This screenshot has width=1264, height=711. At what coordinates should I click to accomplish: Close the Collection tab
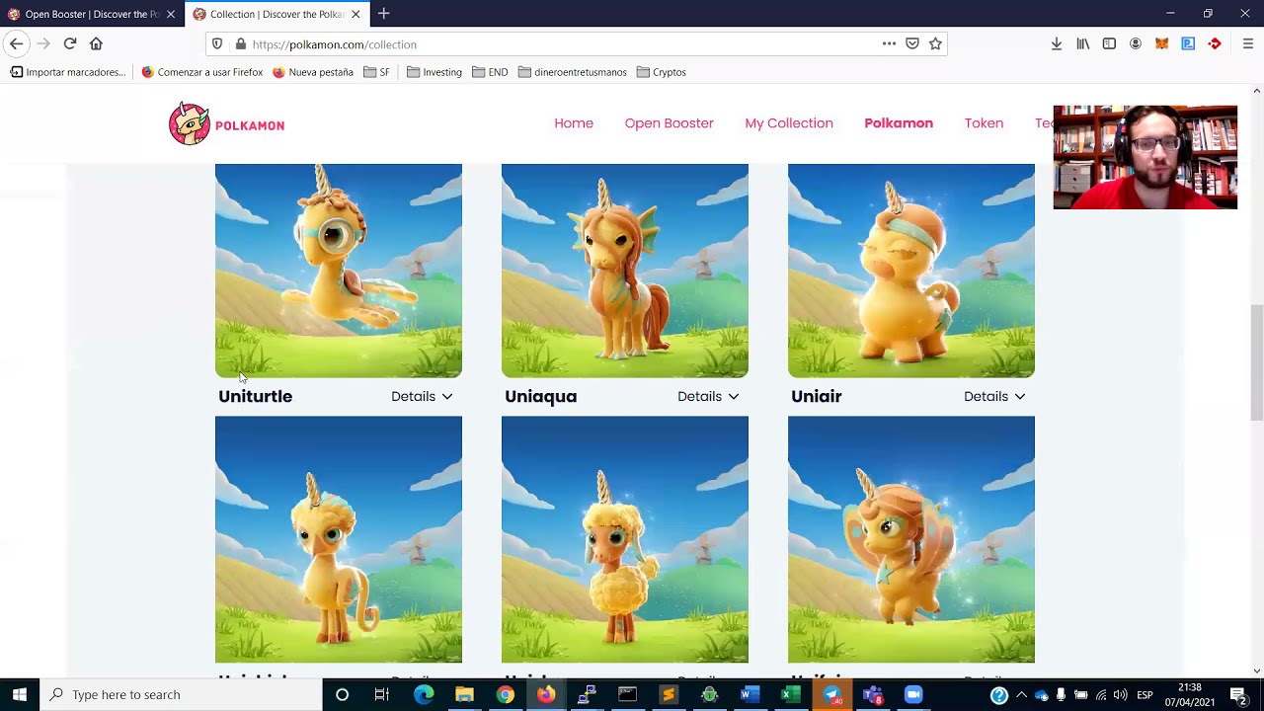(355, 14)
